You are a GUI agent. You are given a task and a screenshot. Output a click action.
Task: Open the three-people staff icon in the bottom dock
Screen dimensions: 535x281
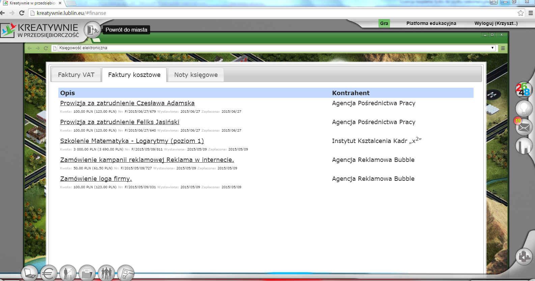point(107,273)
